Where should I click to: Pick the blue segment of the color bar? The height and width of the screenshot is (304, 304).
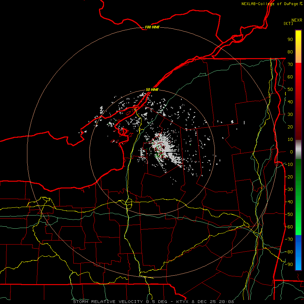(x=298, y=253)
